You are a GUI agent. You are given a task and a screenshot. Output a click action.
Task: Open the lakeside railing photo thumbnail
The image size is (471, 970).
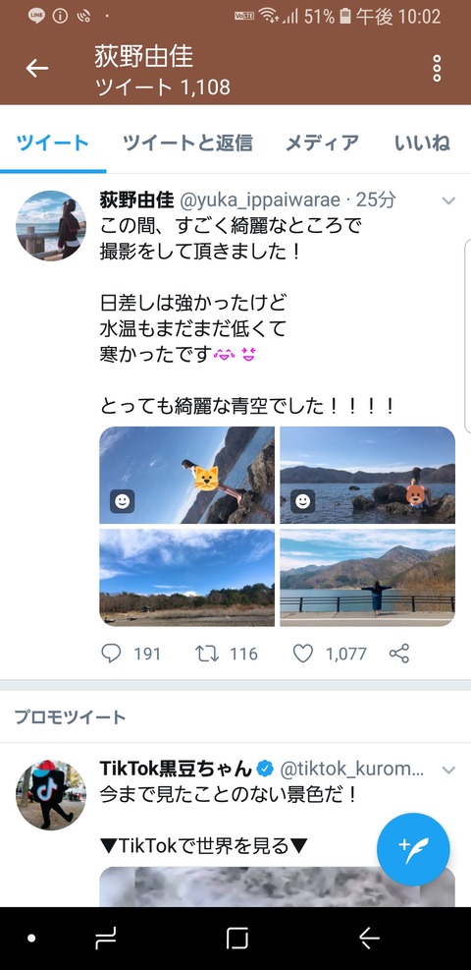(x=367, y=578)
